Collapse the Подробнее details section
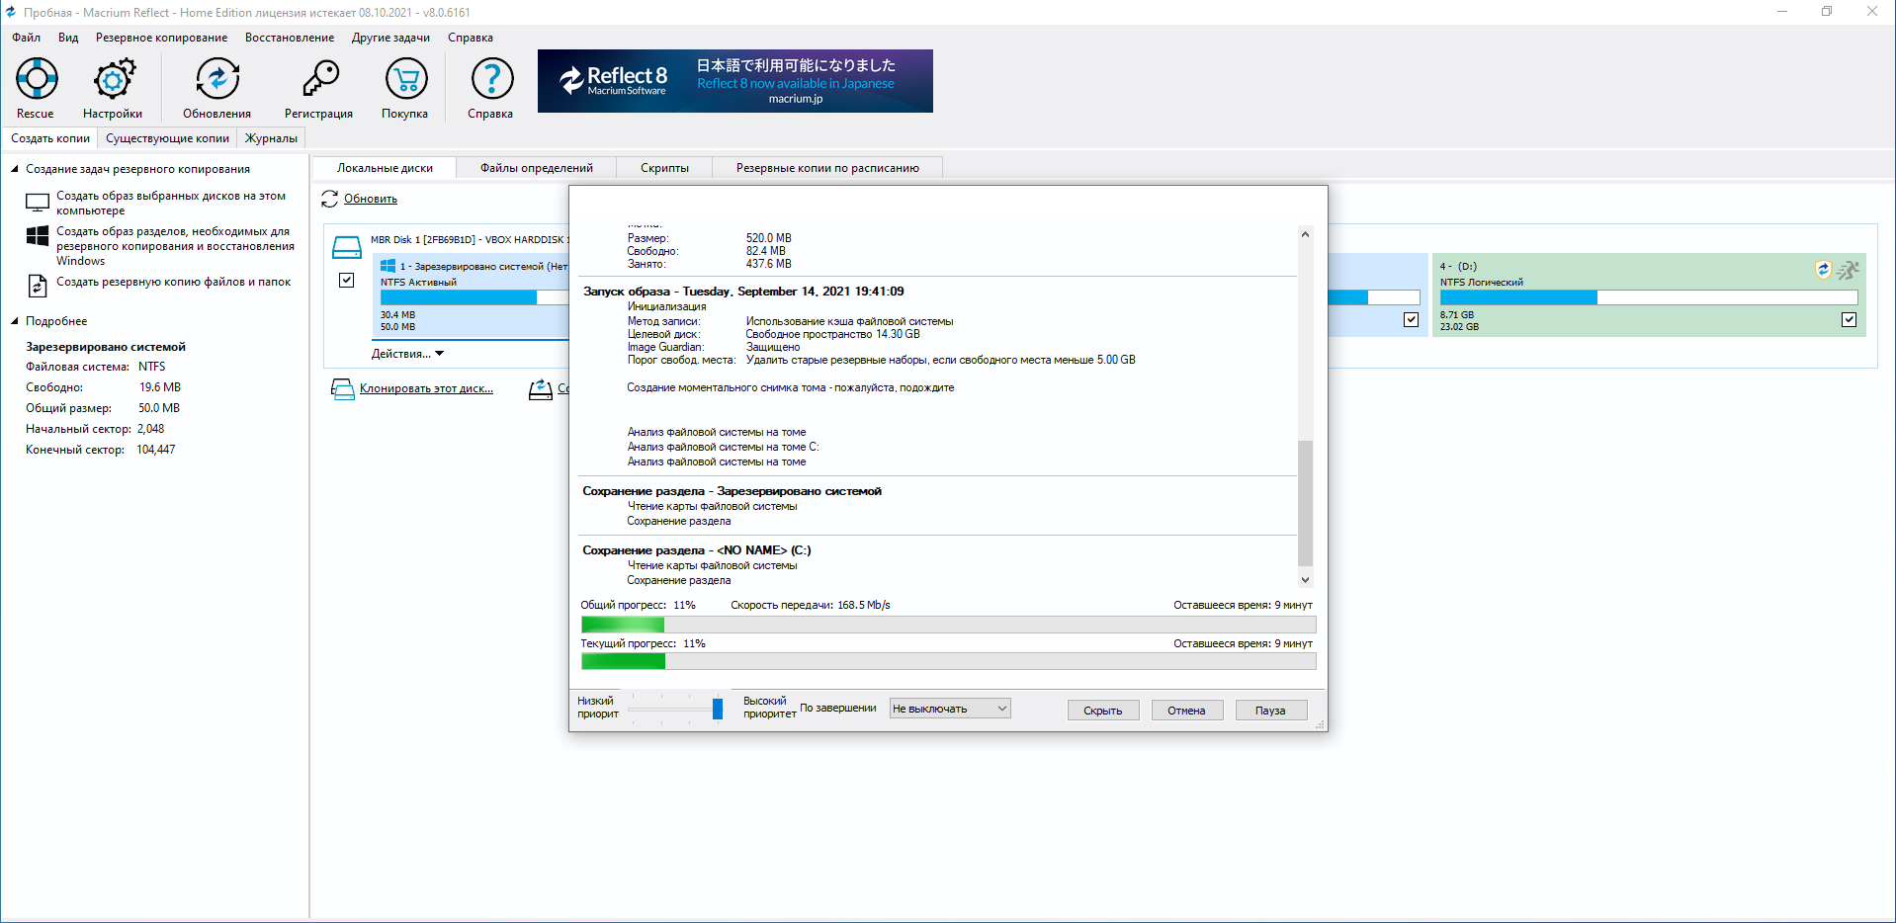The width and height of the screenshot is (1896, 923). (15, 321)
